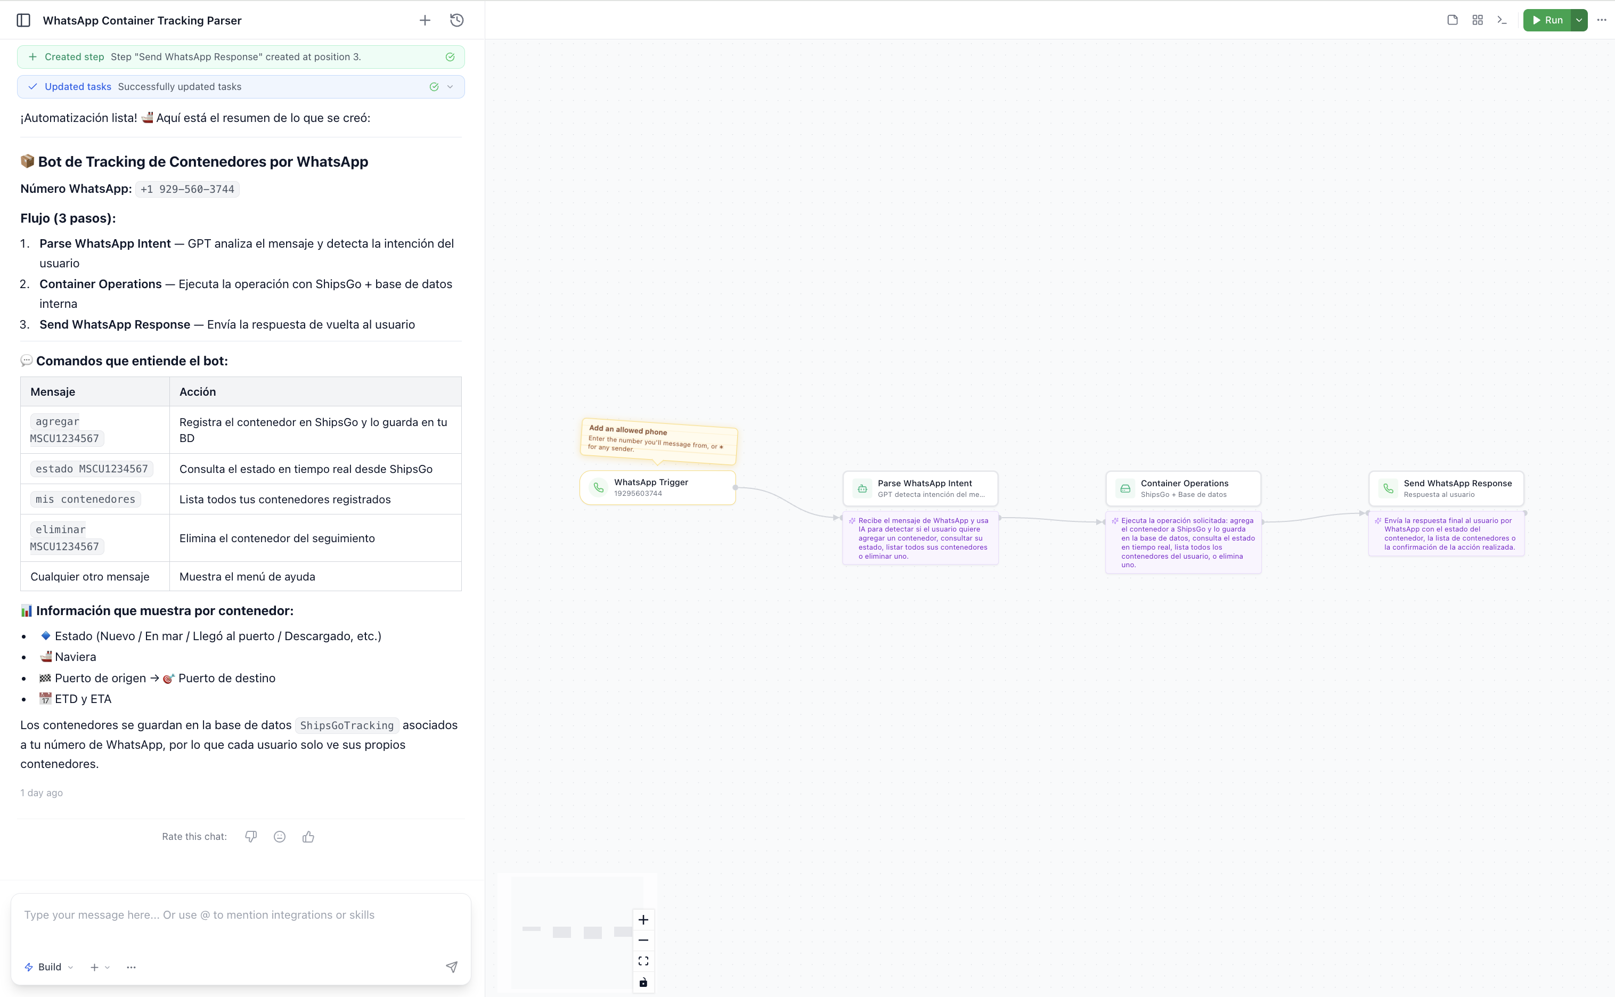Open the attach plus dropdown in composer
Viewport: 1615px width, 997px height.
click(100, 967)
